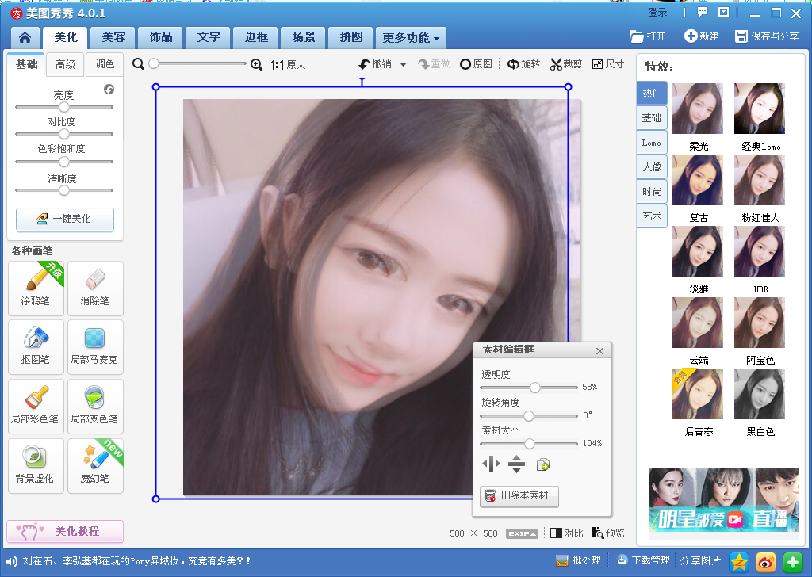Click the 裁剪 crop scissors tool

pyautogui.click(x=566, y=64)
